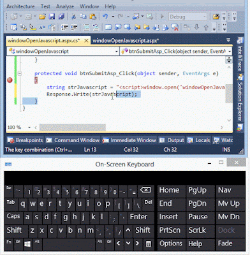Toggle the right Shift key on the On-Screen Keyboard
This screenshot has height=255, width=250.
click(x=143, y=230)
